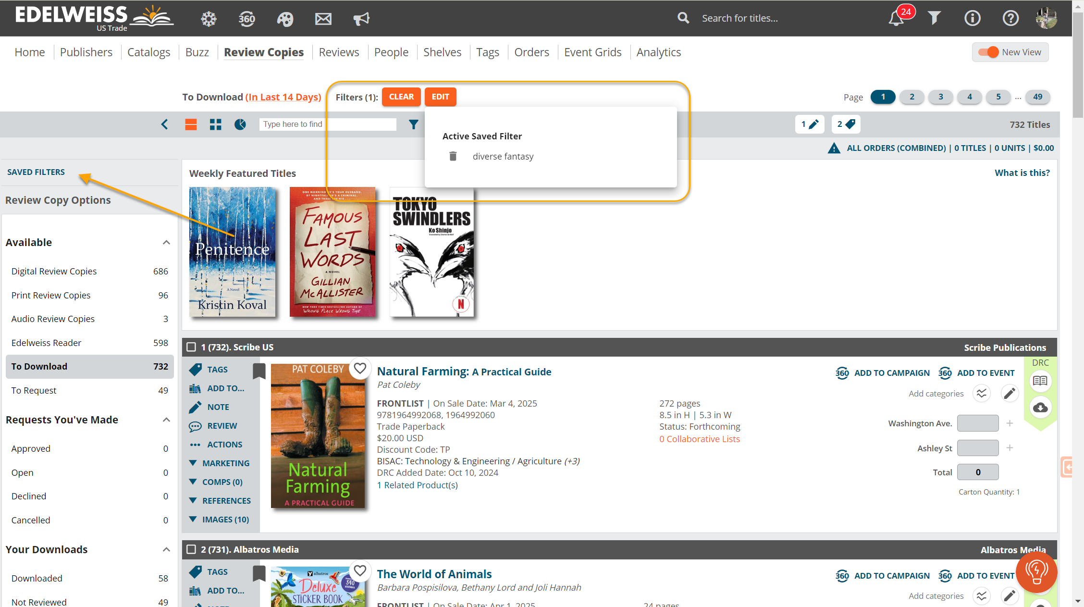Screen dimensions: 1084x607
Task: Switch to list view icon
Action: (x=191, y=124)
